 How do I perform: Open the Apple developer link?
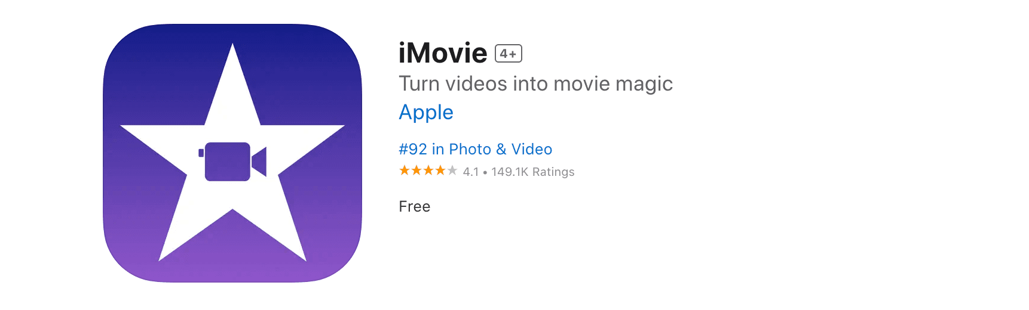tap(426, 112)
